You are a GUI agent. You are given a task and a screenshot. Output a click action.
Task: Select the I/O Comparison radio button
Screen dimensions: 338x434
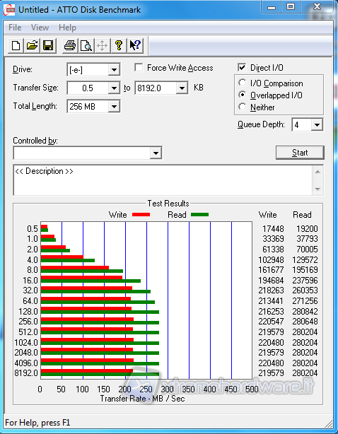pos(243,83)
